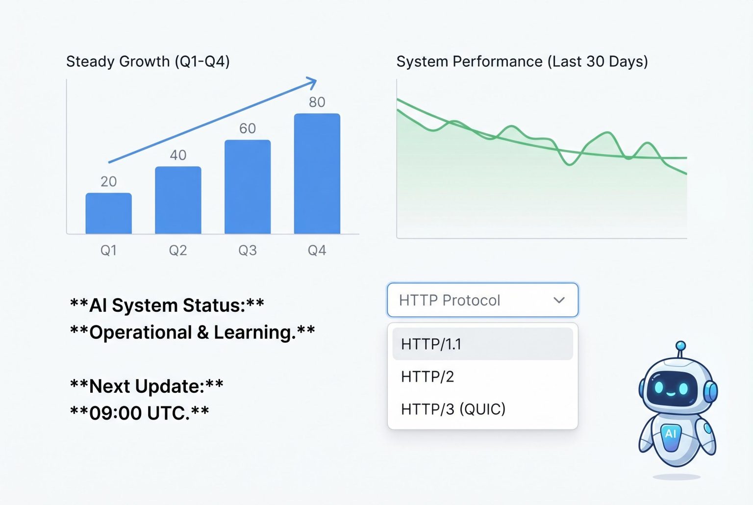Screen dimensions: 753x505
Task: Click the 80 value label above Q4
Action: pos(317,102)
